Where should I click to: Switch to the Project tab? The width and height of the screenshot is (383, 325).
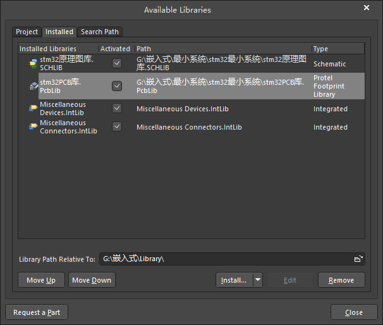tap(27, 32)
